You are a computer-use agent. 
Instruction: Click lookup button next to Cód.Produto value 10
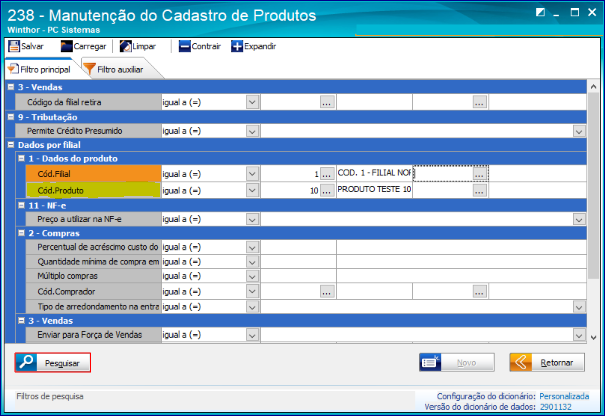tap(328, 190)
